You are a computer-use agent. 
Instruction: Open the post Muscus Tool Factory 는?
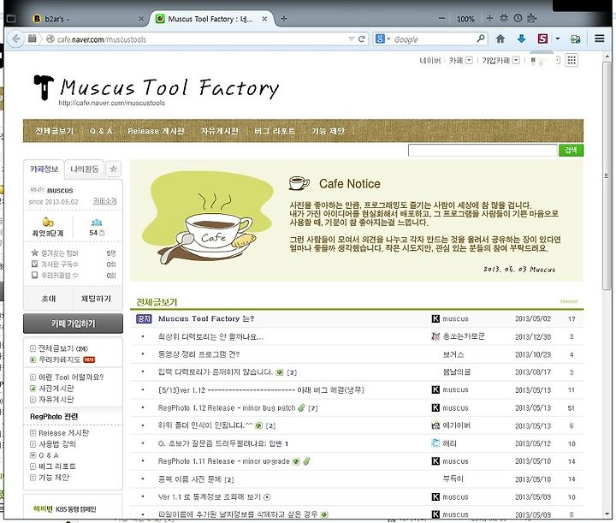[206, 318]
